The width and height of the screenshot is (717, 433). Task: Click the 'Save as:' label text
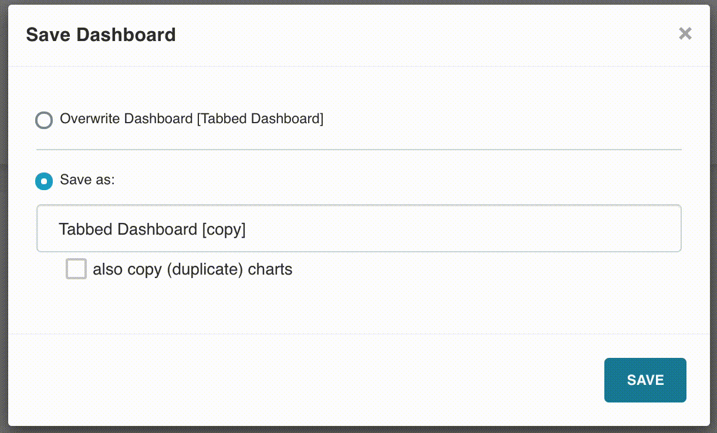(x=87, y=180)
